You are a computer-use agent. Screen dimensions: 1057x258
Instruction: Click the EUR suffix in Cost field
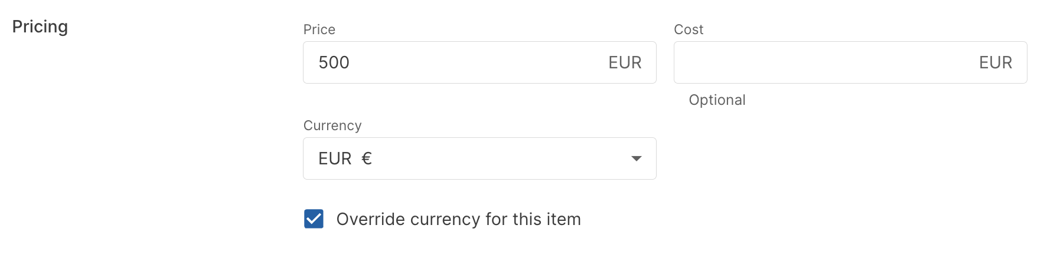coord(995,62)
